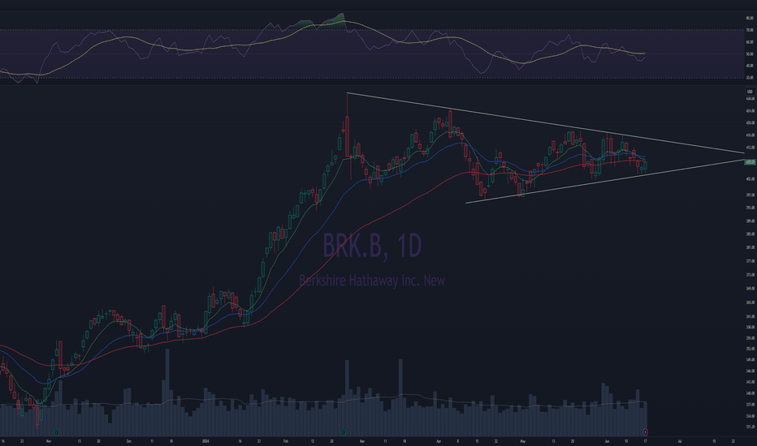Open the earnings marker in late February
The image size is (757, 446).
[x=344, y=431]
